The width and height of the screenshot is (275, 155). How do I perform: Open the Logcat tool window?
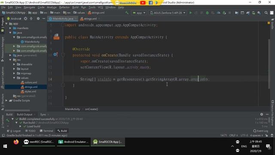click(x=14, y=131)
